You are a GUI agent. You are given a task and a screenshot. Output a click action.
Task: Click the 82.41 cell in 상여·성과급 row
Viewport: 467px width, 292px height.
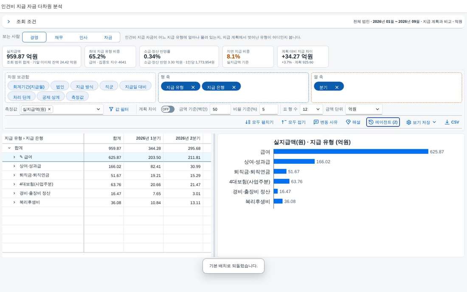pyautogui.click(x=143, y=166)
